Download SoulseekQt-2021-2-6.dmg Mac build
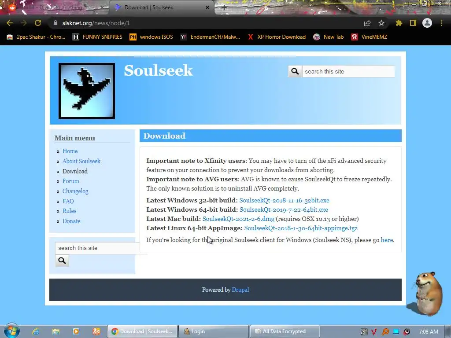 pos(238,219)
